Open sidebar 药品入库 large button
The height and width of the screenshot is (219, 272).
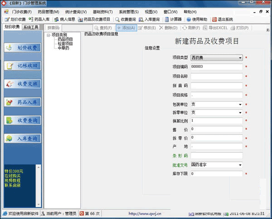pos(23,102)
